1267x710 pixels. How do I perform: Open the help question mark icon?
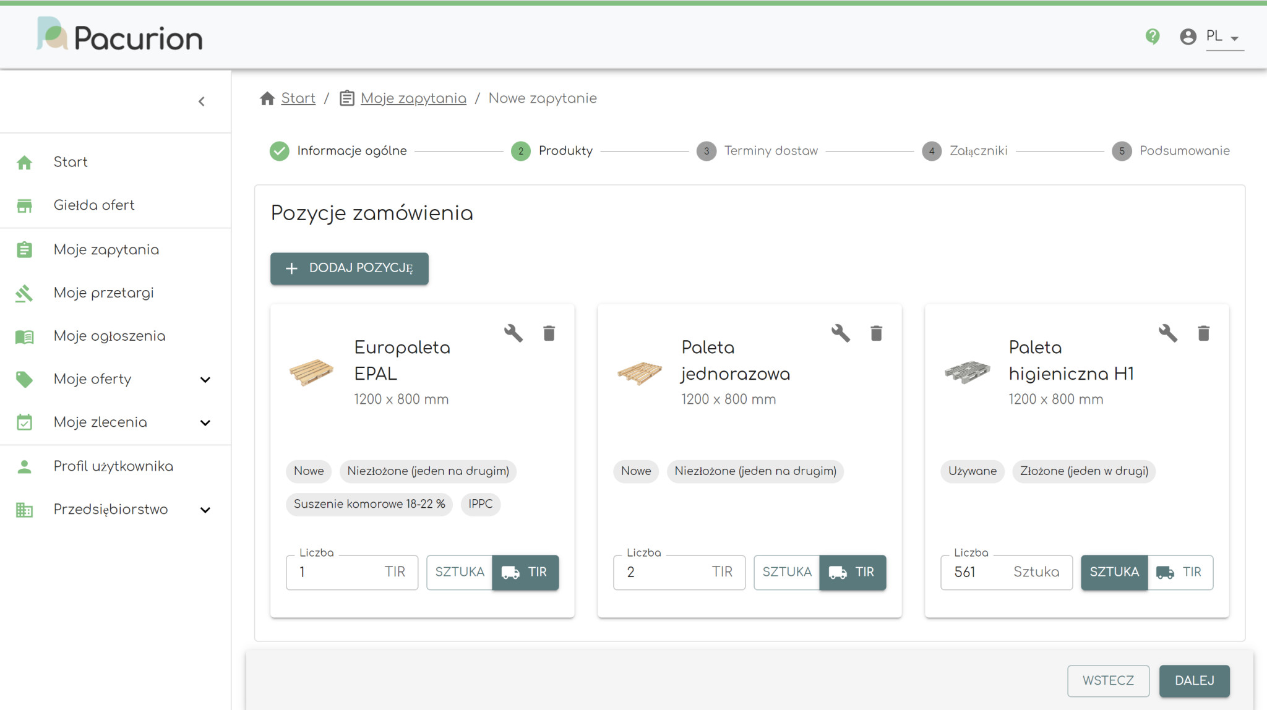pos(1153,36)
